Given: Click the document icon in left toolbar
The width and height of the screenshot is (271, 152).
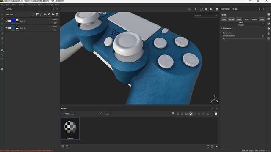Looking at the screenshot, I should (2, 69).
